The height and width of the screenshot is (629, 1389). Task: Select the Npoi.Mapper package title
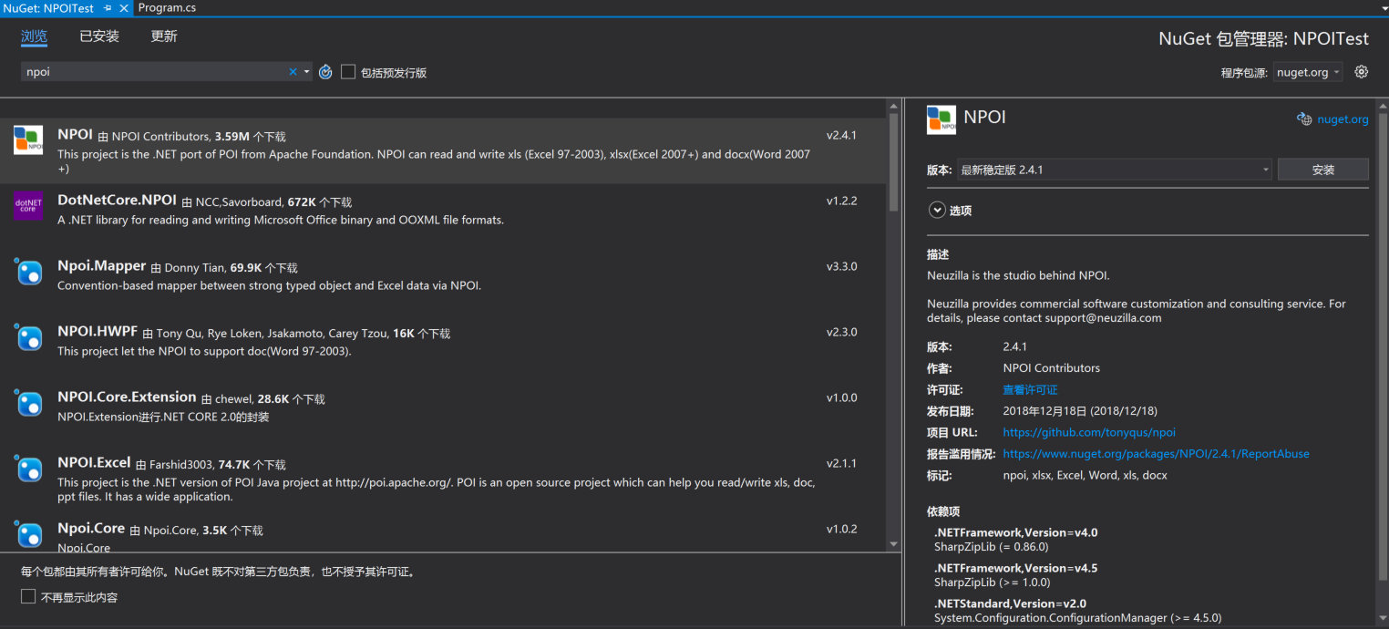[101, 265]
